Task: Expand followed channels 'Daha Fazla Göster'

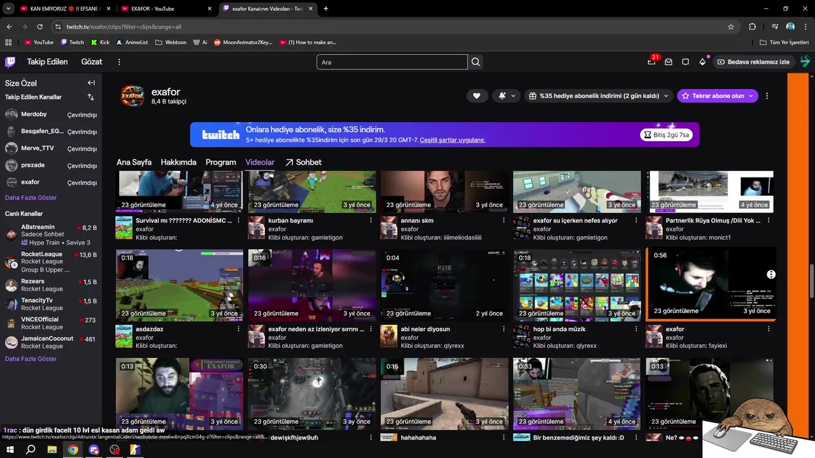Action: point(31,198)
